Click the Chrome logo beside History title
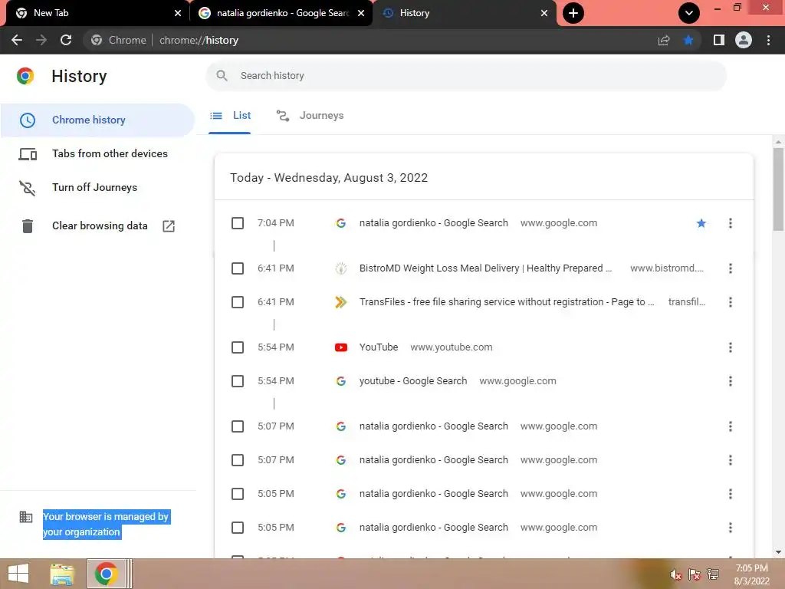 [25, 76]
